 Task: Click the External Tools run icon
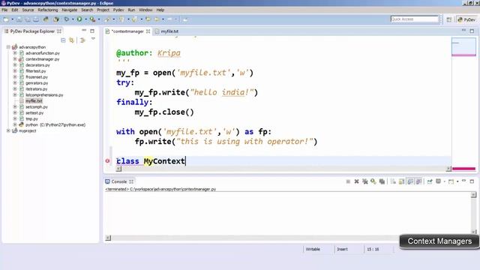click(x=92, y=19)
